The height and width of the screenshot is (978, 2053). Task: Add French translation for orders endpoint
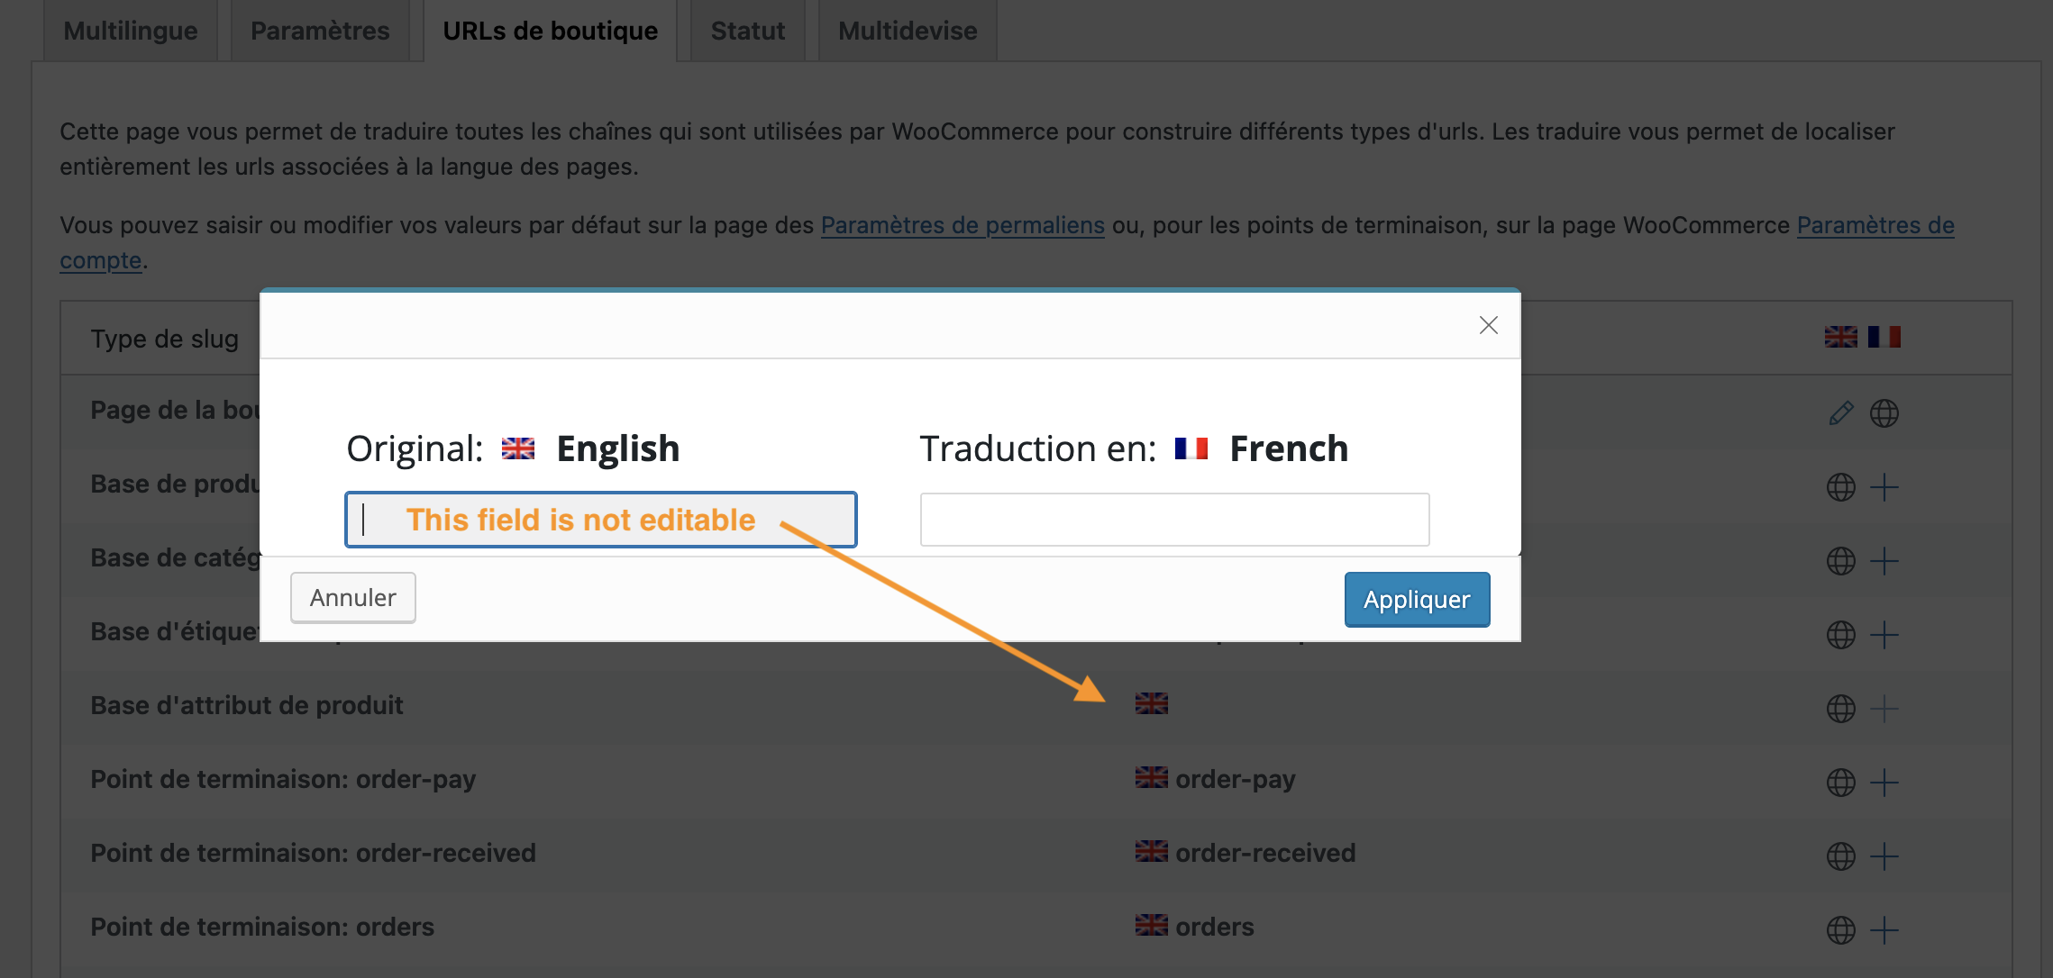(x=1884, y=930)
